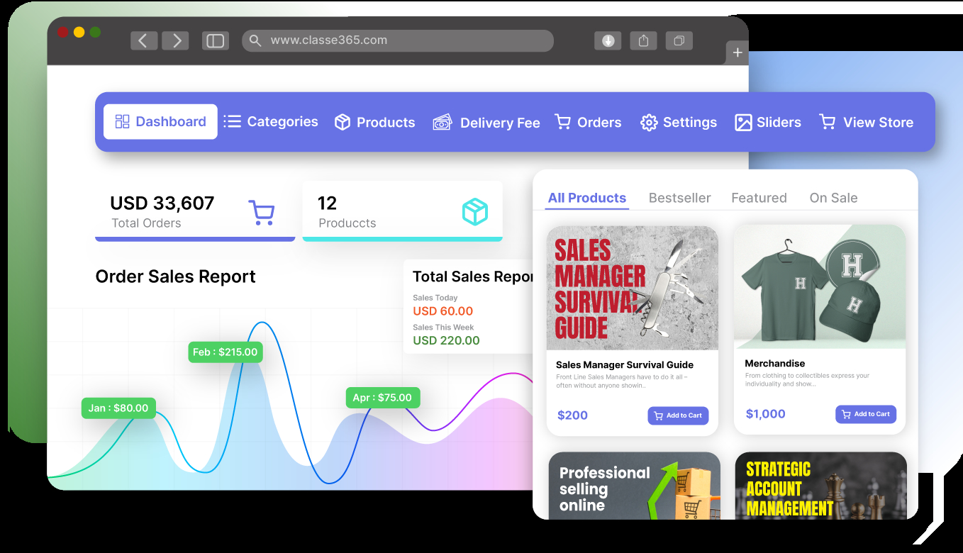
Task: Switch to the Bestseller tab
Action: tap(679, 198)
